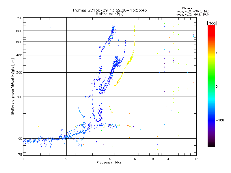
Task: Click the yellow X-mode trace near 5 MHz
Action: [119, 79]
